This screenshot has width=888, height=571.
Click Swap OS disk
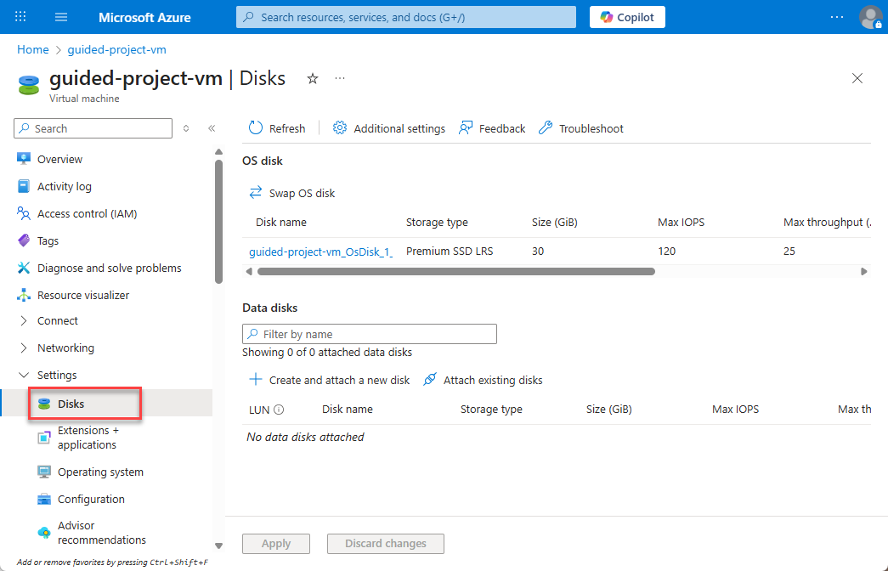(x=291, y=193)
